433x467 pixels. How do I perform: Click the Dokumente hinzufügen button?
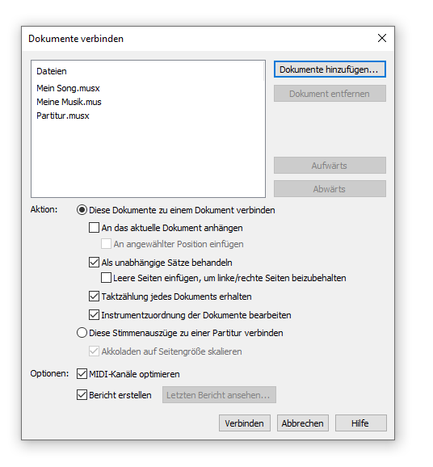pyautogui.click(x=330, y=69)
